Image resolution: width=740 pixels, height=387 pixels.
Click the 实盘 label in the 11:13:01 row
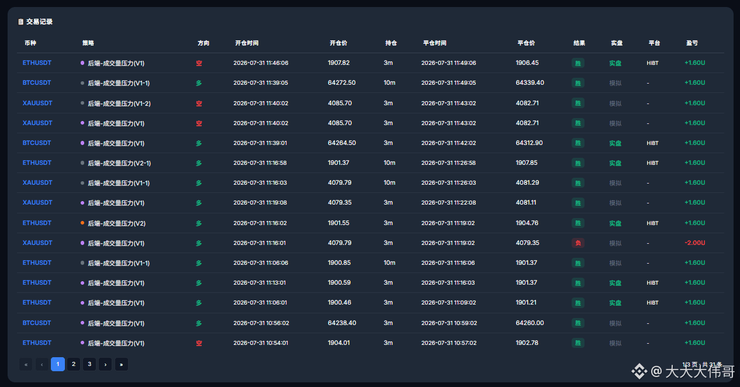(615, 283)
